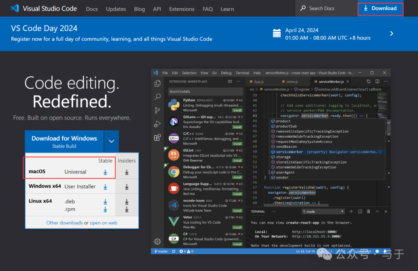Download Windows x64 User Installer Stable

click(x=105, y=187)
